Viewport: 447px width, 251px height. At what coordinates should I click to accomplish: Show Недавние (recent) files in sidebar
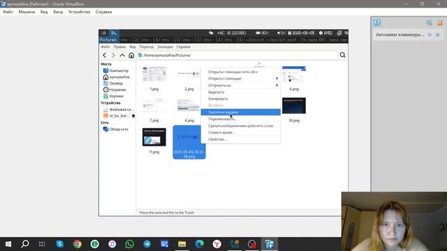(115, 90)
